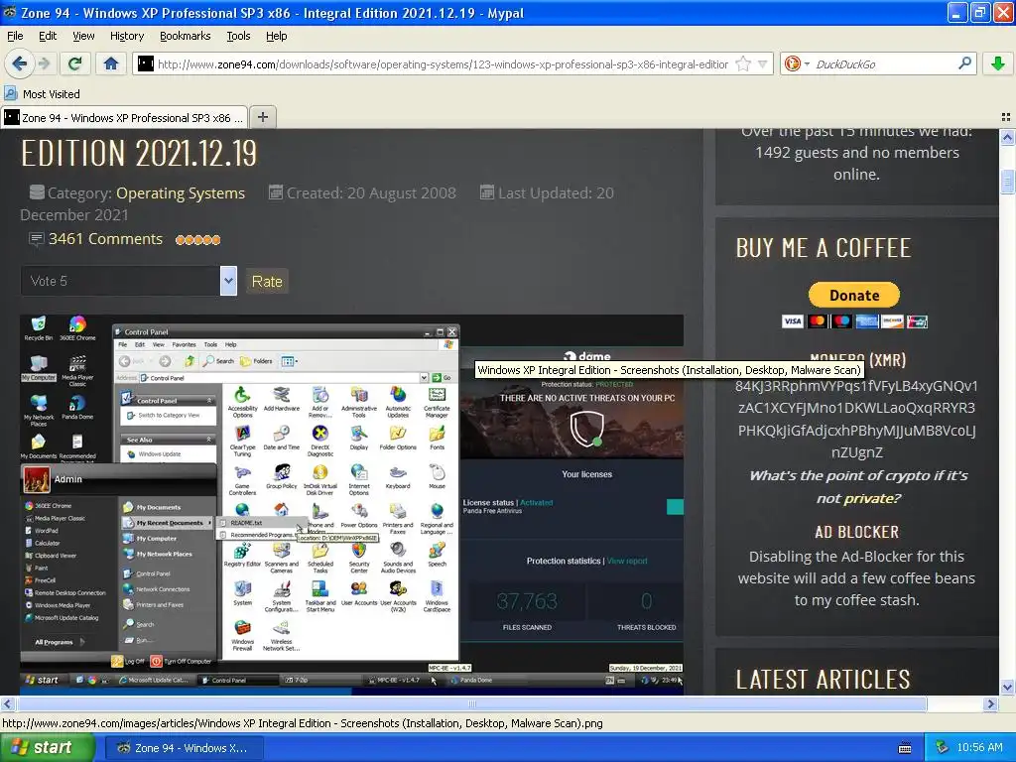Click in the address bar URL field
1016x762 pixels.
(x=443, y=64)
